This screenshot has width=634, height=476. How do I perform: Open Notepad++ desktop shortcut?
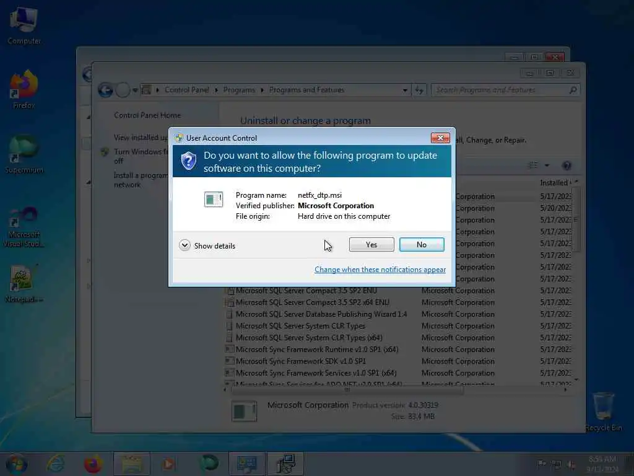click(24, 283)
